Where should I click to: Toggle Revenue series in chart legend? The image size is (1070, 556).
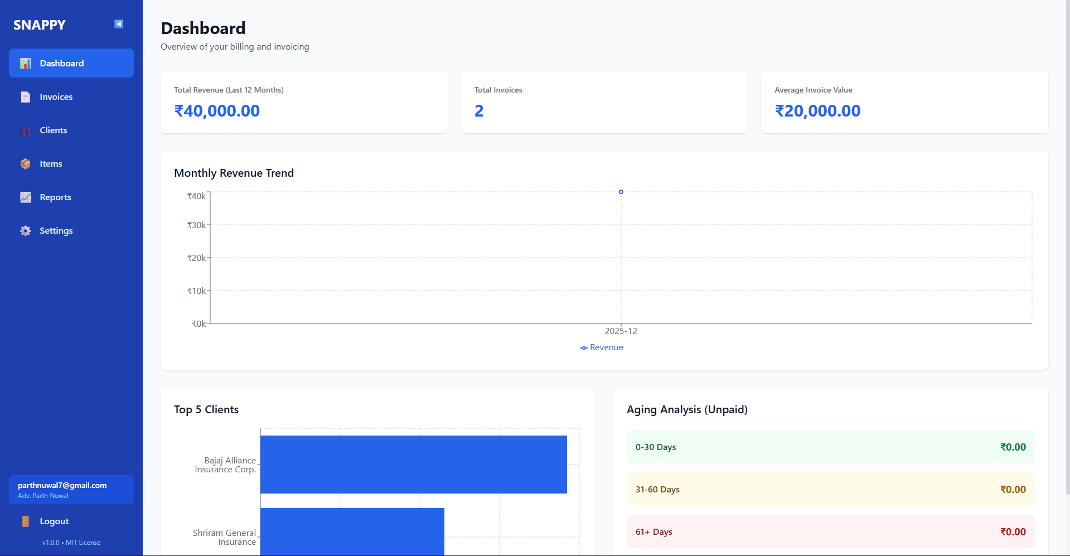click(x=602, y=347)
